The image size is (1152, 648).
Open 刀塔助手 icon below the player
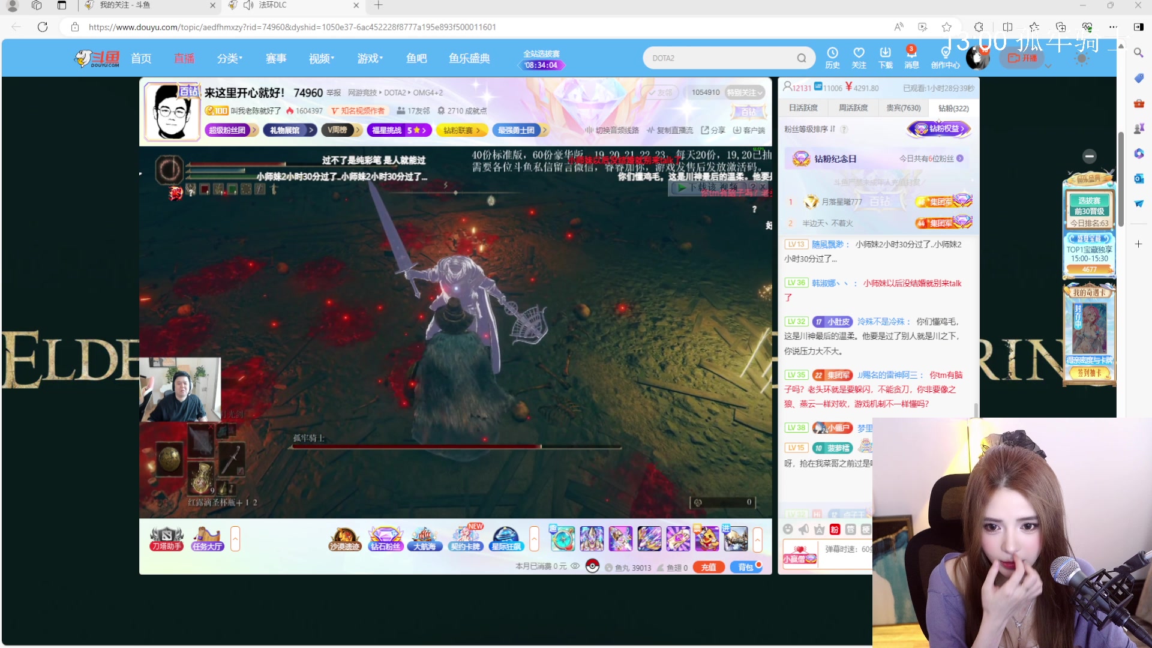click(x=166, y=538)
